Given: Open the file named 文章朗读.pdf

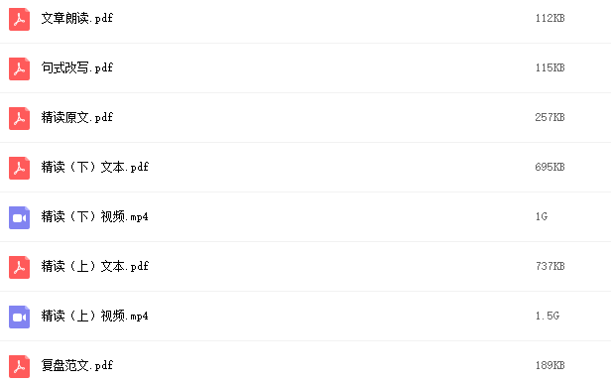Looking at the screenshot, I should (77, 18).
